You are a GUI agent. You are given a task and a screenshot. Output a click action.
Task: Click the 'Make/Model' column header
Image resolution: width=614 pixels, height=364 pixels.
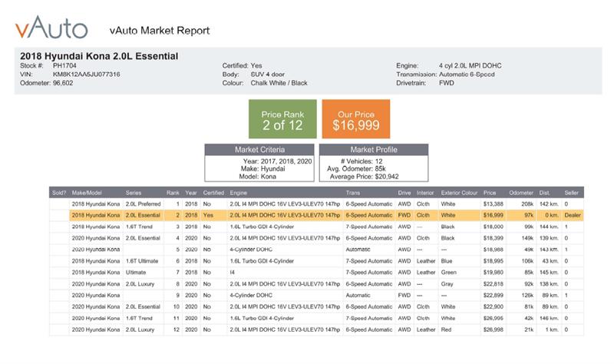[x=87, y=193]
